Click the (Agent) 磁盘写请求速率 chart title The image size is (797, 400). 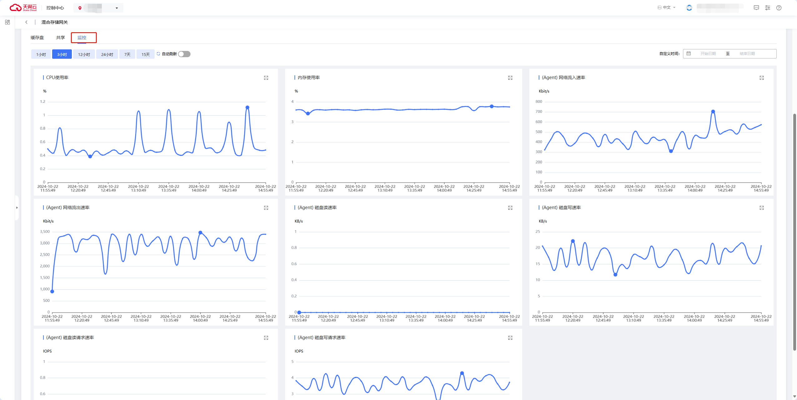(321, 337)
